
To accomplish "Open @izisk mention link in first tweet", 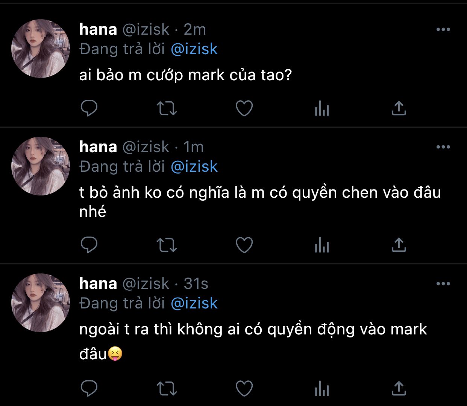I will [x=194, y=49].
